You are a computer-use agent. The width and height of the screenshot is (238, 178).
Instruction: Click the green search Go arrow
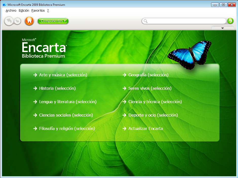pos(230,21)
